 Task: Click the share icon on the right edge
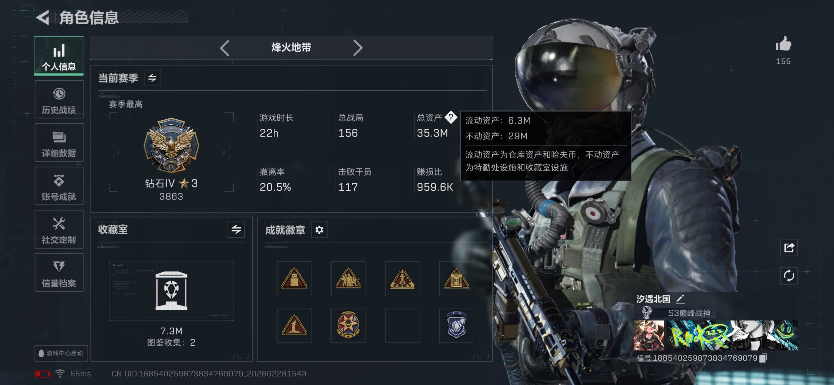[789, 248]
